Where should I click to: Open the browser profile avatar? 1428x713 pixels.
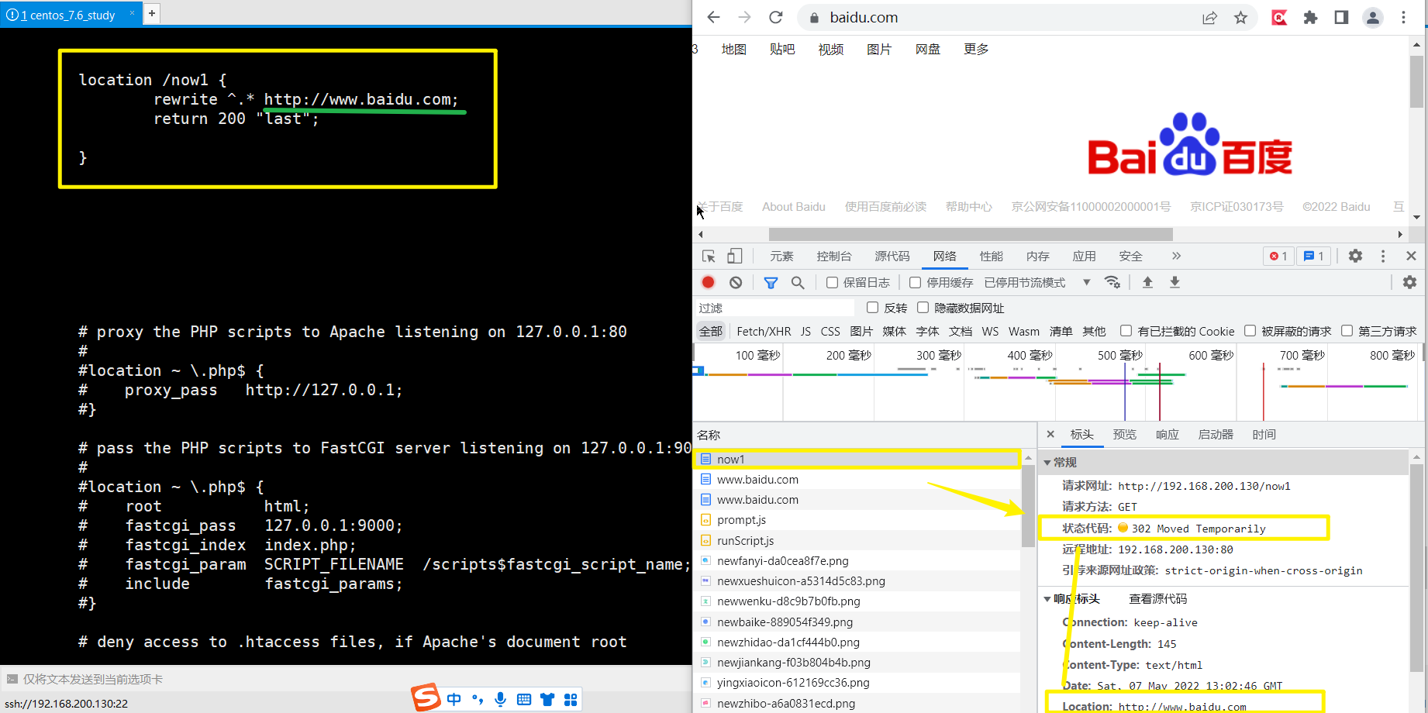[1372, 18]
